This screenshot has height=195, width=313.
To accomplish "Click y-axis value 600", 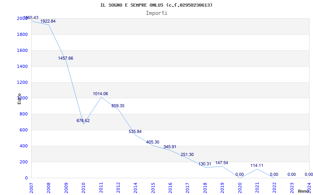I will pos(23,130).
